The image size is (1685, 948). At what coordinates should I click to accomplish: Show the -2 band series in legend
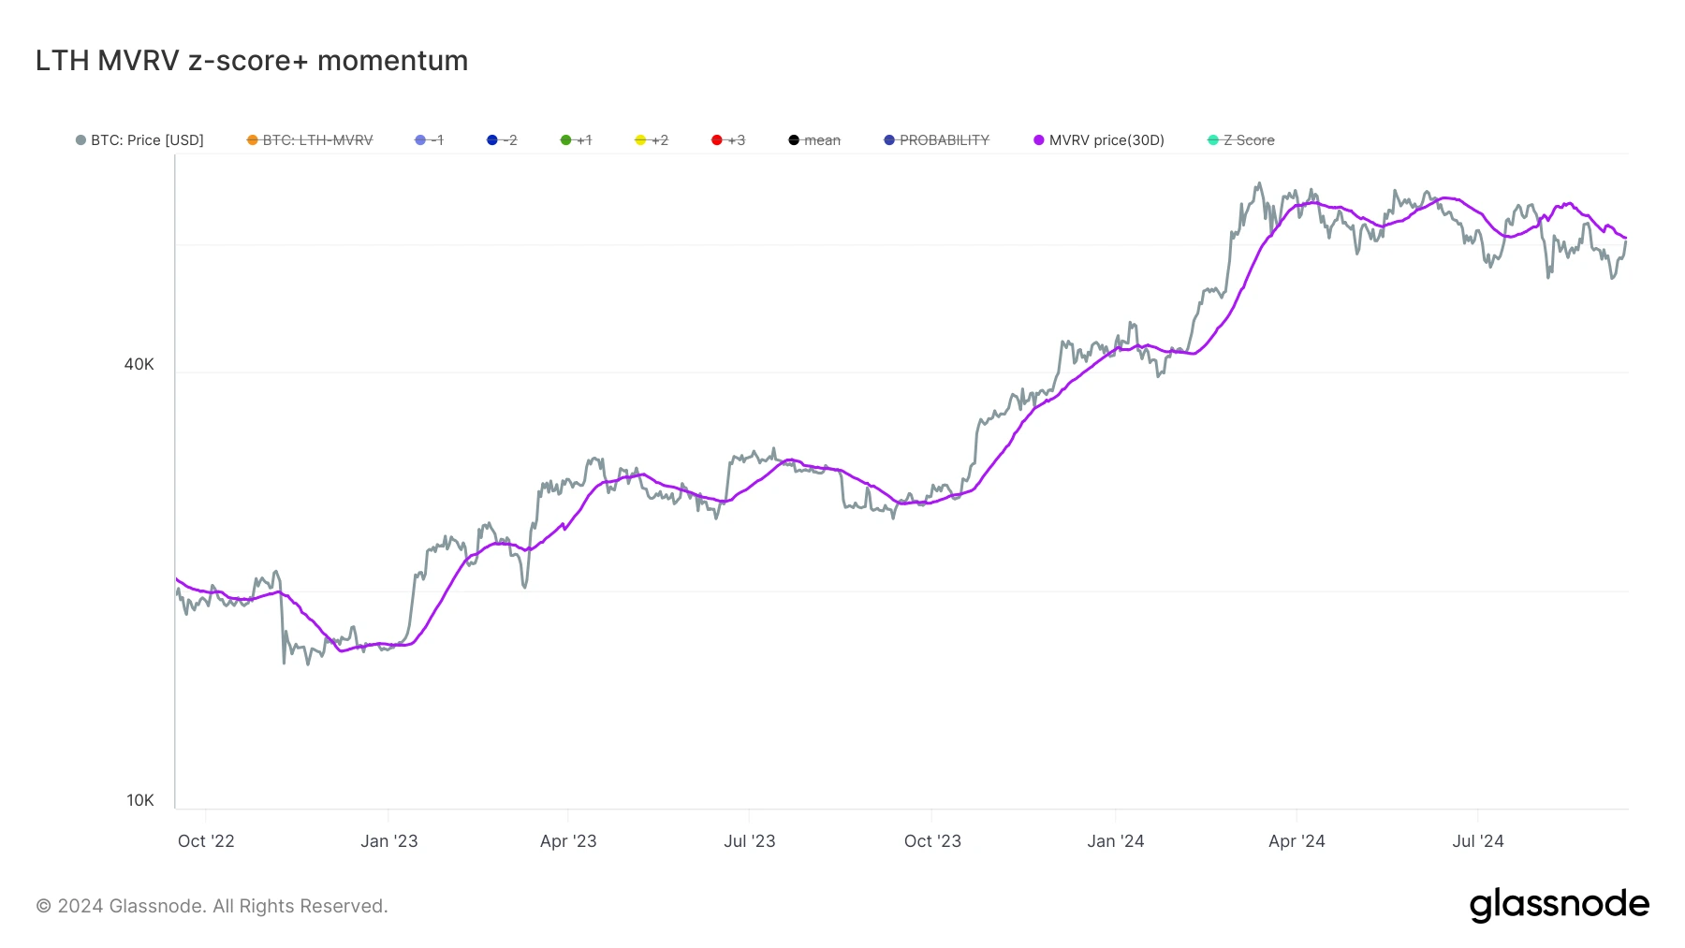pyautogui.click(x=502, y=140)
